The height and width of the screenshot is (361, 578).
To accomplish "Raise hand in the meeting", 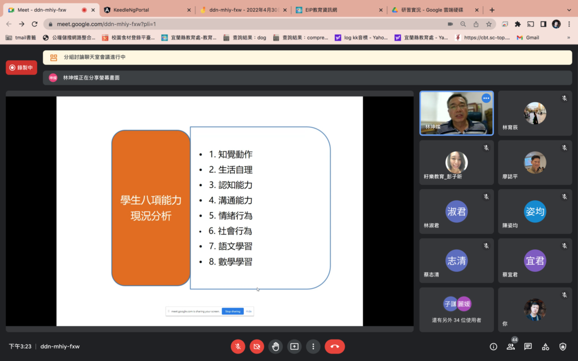I will point(275,346).
